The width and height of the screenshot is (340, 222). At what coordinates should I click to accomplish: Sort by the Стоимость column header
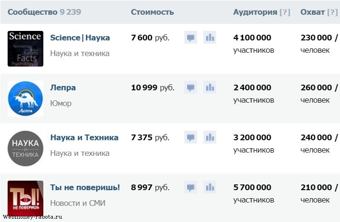coord(152,12)
